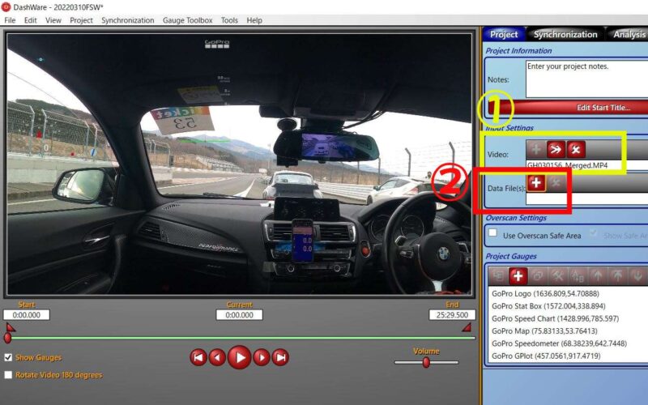Enable Use Overscan Safe Area
Screen dimensions: 648x405
point(492,234)
